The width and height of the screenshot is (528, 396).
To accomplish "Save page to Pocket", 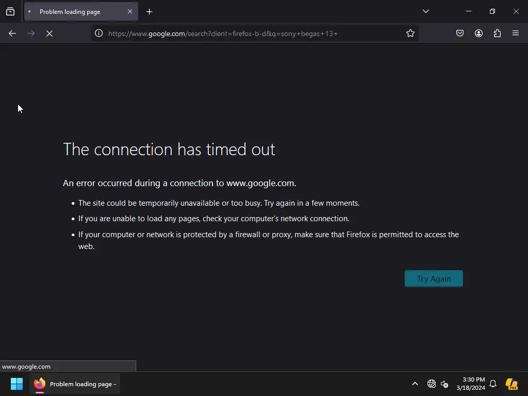I will pyautogui.click(x=460, y=33).
